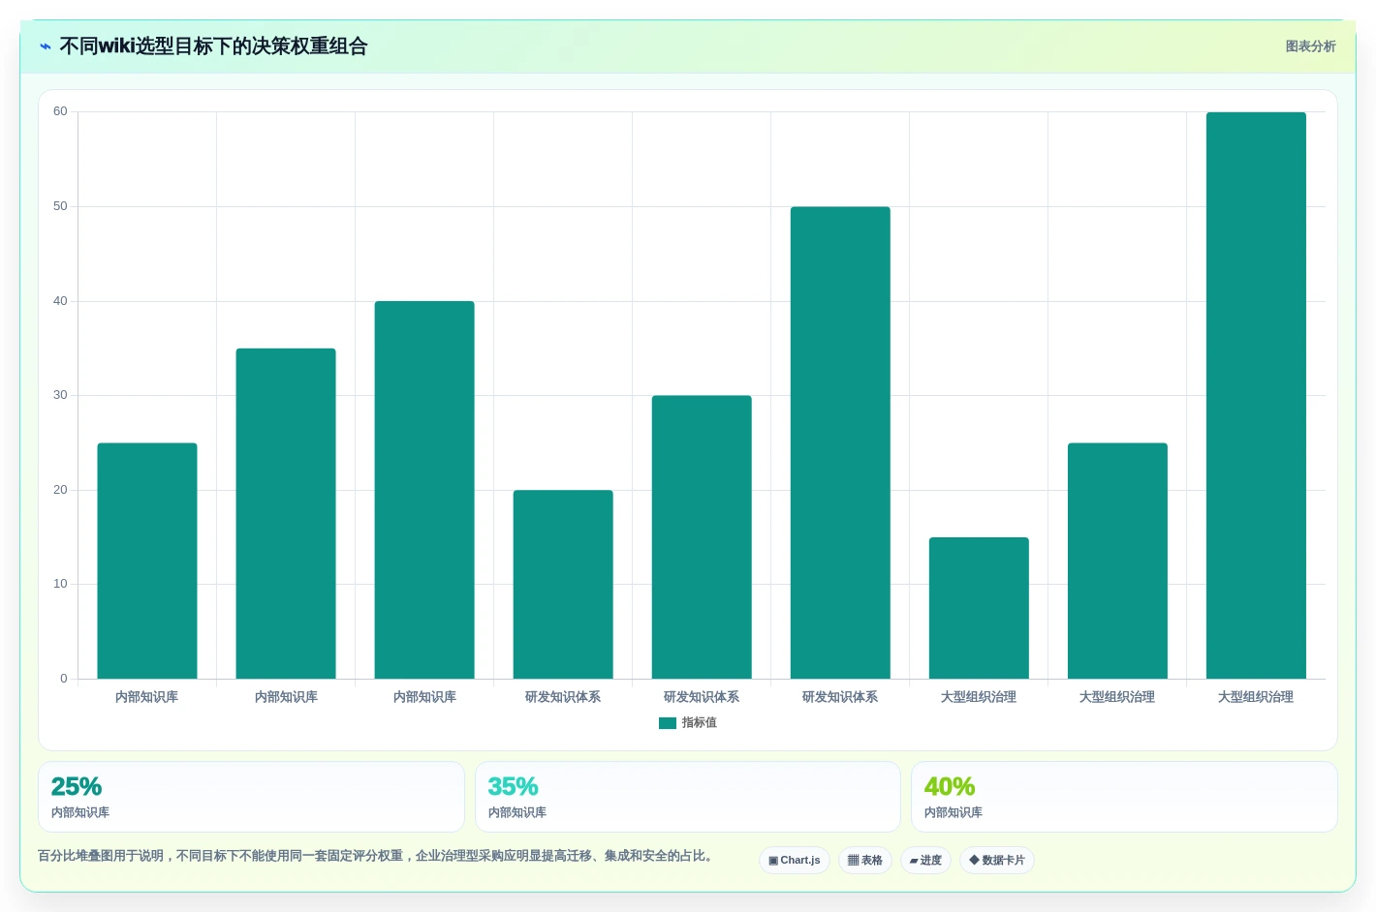Select the tallest 大型组织治理 bar at 60

point(1256,395)
